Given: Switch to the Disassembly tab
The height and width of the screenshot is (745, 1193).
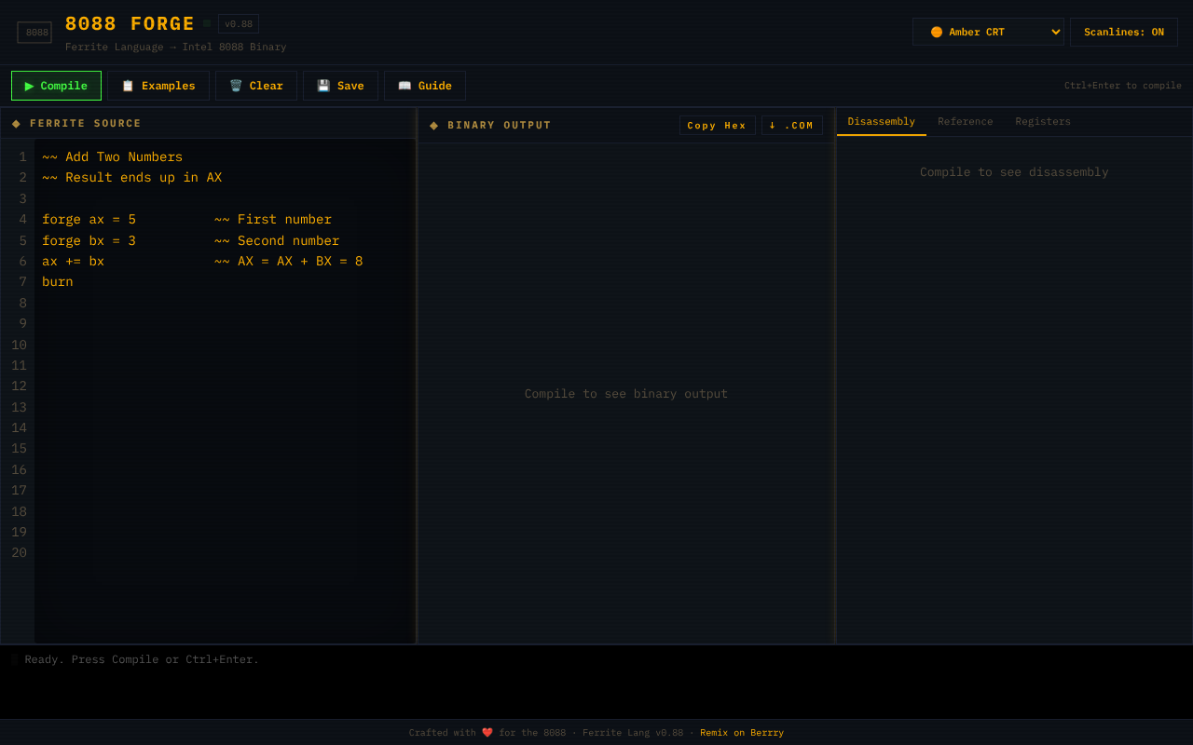Looking at the screenshot, I should pos(882,122).
